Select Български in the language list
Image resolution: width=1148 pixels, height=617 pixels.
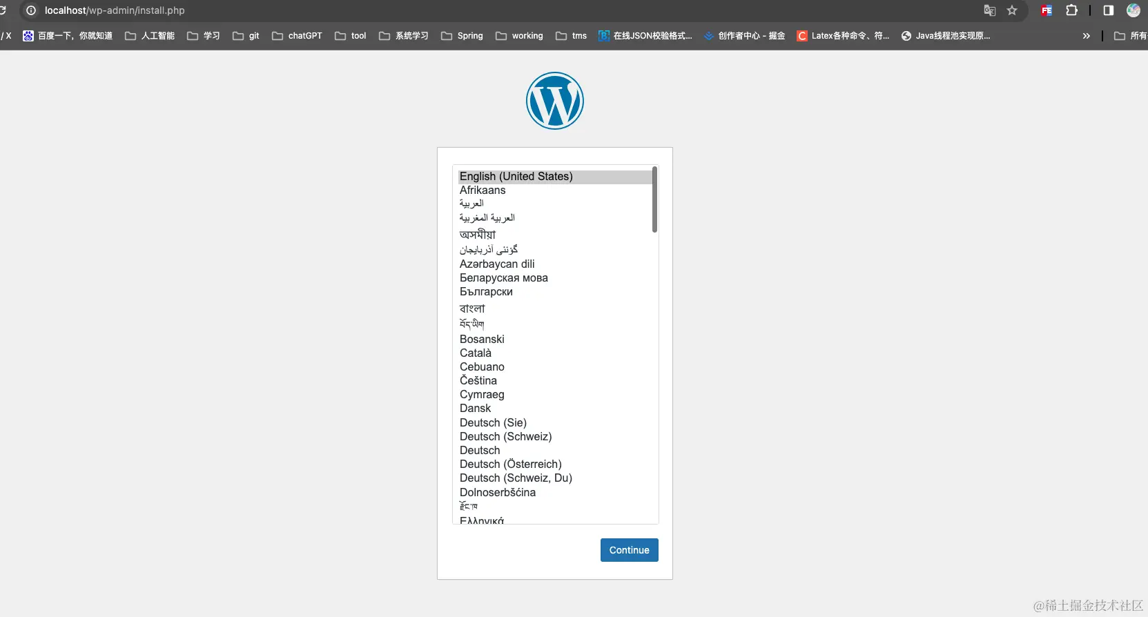[x=555, y=292]
